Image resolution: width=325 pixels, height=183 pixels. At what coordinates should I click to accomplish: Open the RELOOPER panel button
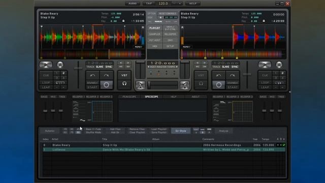tap(170, 34)
